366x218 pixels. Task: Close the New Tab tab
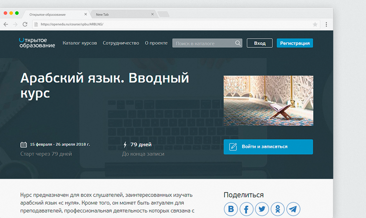coord(152,14)
